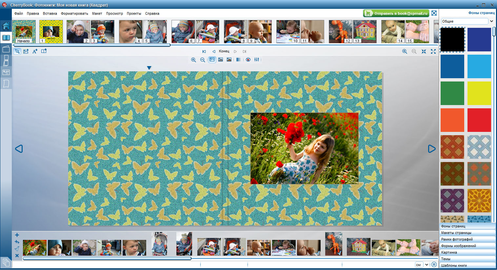Expand the Фоны страниц section
The width and height of the screenshot is (497, 270).
pyautogui.click(x=467, y=226)
